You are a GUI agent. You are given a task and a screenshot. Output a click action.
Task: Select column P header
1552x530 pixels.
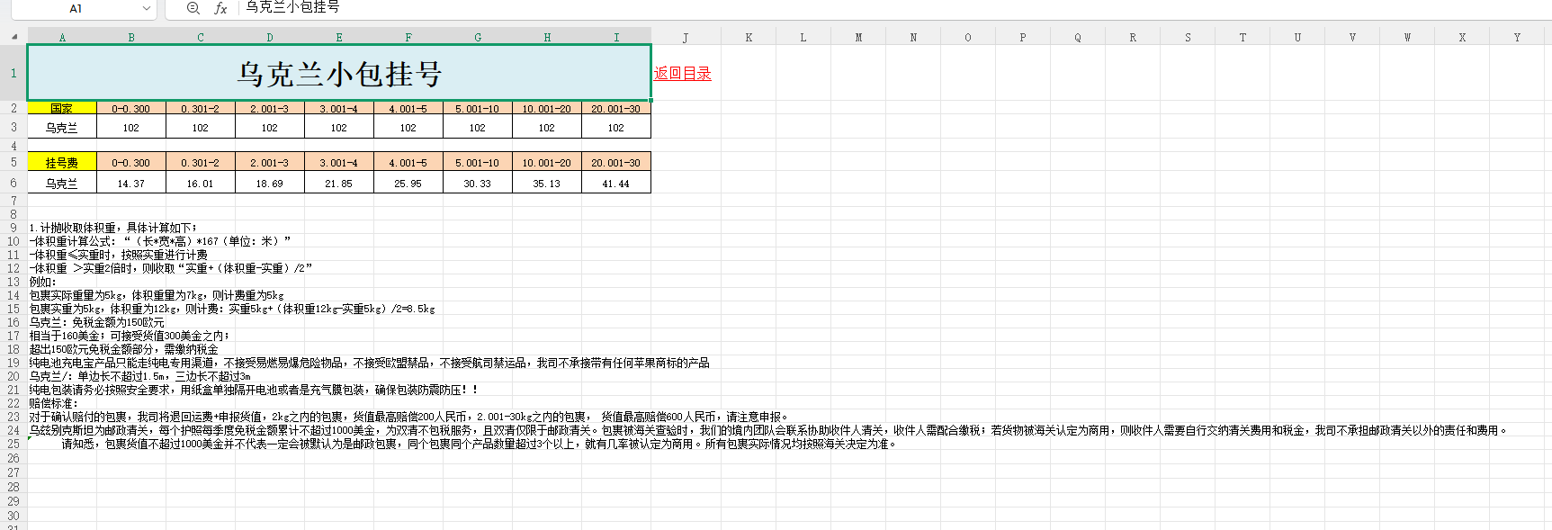click(1023, 37)
